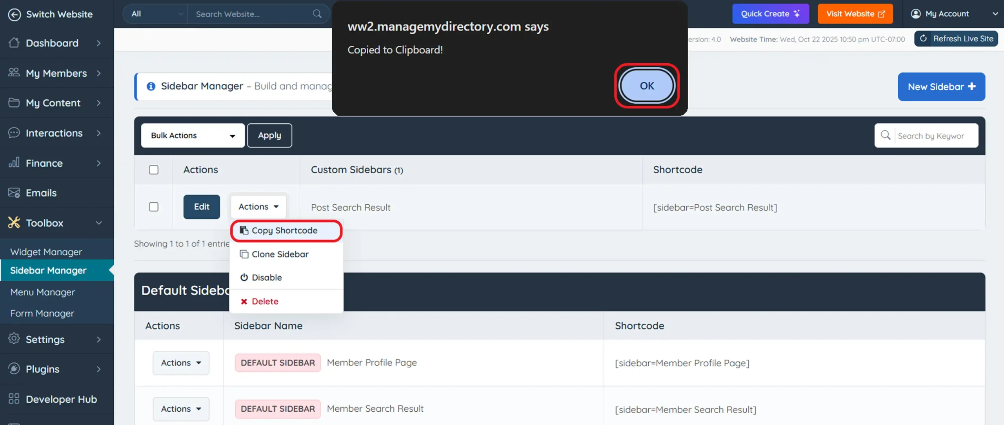This screenshot has width=1004, height=425.
Task: Open the Interactions chat bubble icon
Action: (14, 133)
